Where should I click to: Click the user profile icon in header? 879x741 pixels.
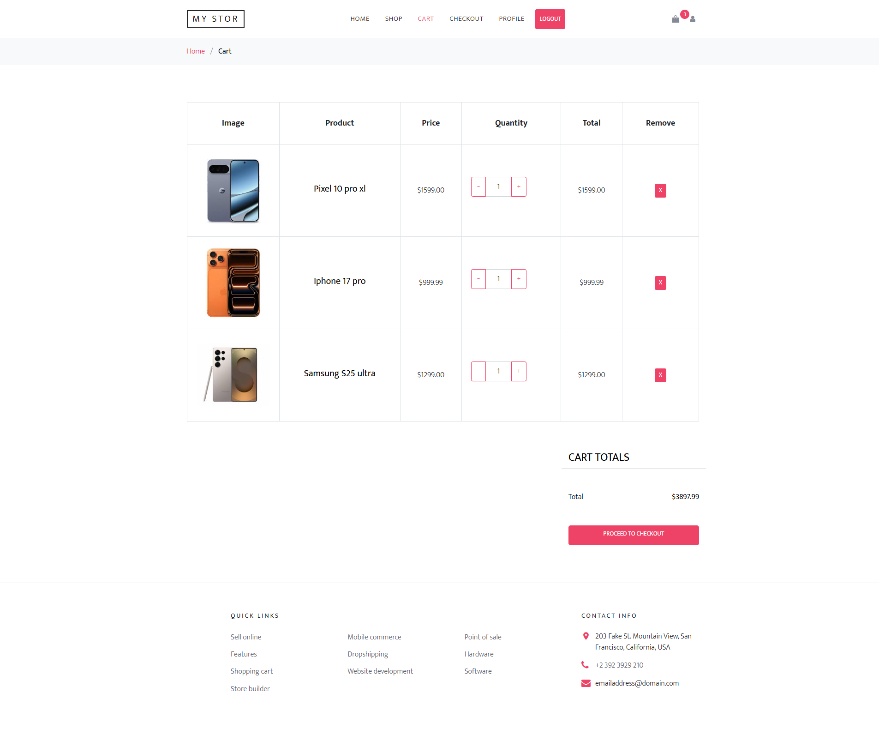coord(693,19)
